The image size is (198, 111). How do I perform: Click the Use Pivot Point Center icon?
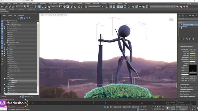tap(61, 7)
